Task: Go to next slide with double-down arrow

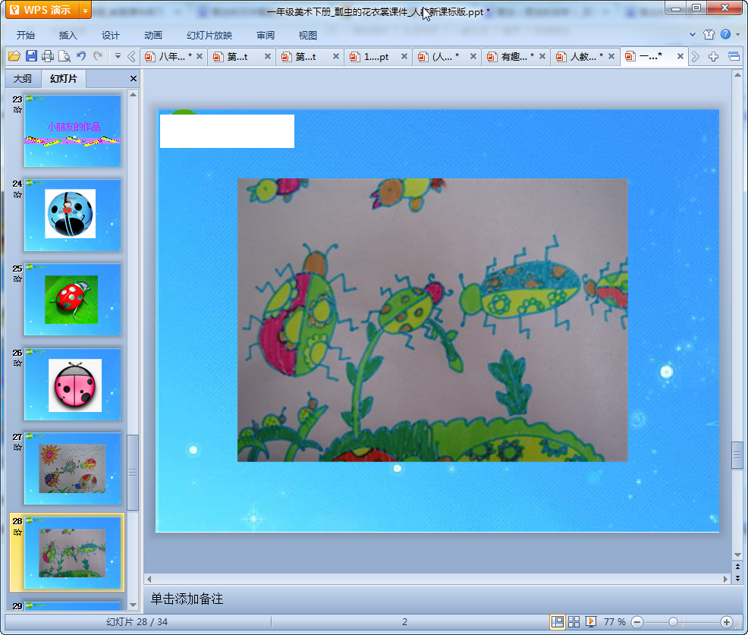Action: coord(737,578)
